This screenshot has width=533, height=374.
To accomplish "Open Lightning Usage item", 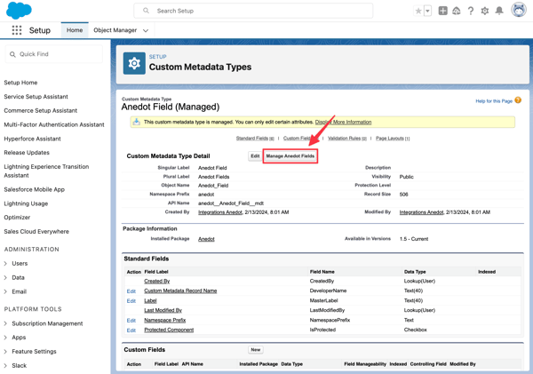I will click(26, 203).
